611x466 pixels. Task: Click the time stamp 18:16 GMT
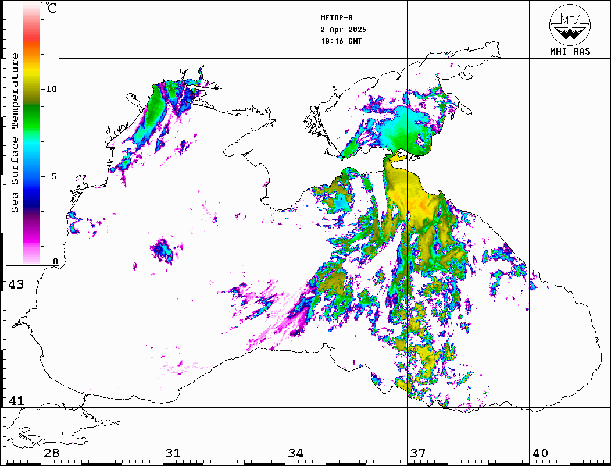coord(341,41)
